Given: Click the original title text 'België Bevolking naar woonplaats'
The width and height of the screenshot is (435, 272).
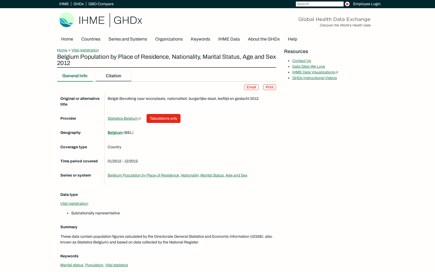Looking at the screenshot, I should (183, 98).
